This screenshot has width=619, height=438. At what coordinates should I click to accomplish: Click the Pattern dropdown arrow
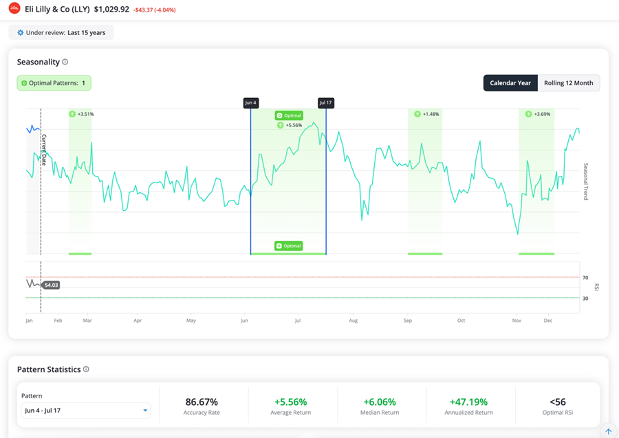(145, 411)
